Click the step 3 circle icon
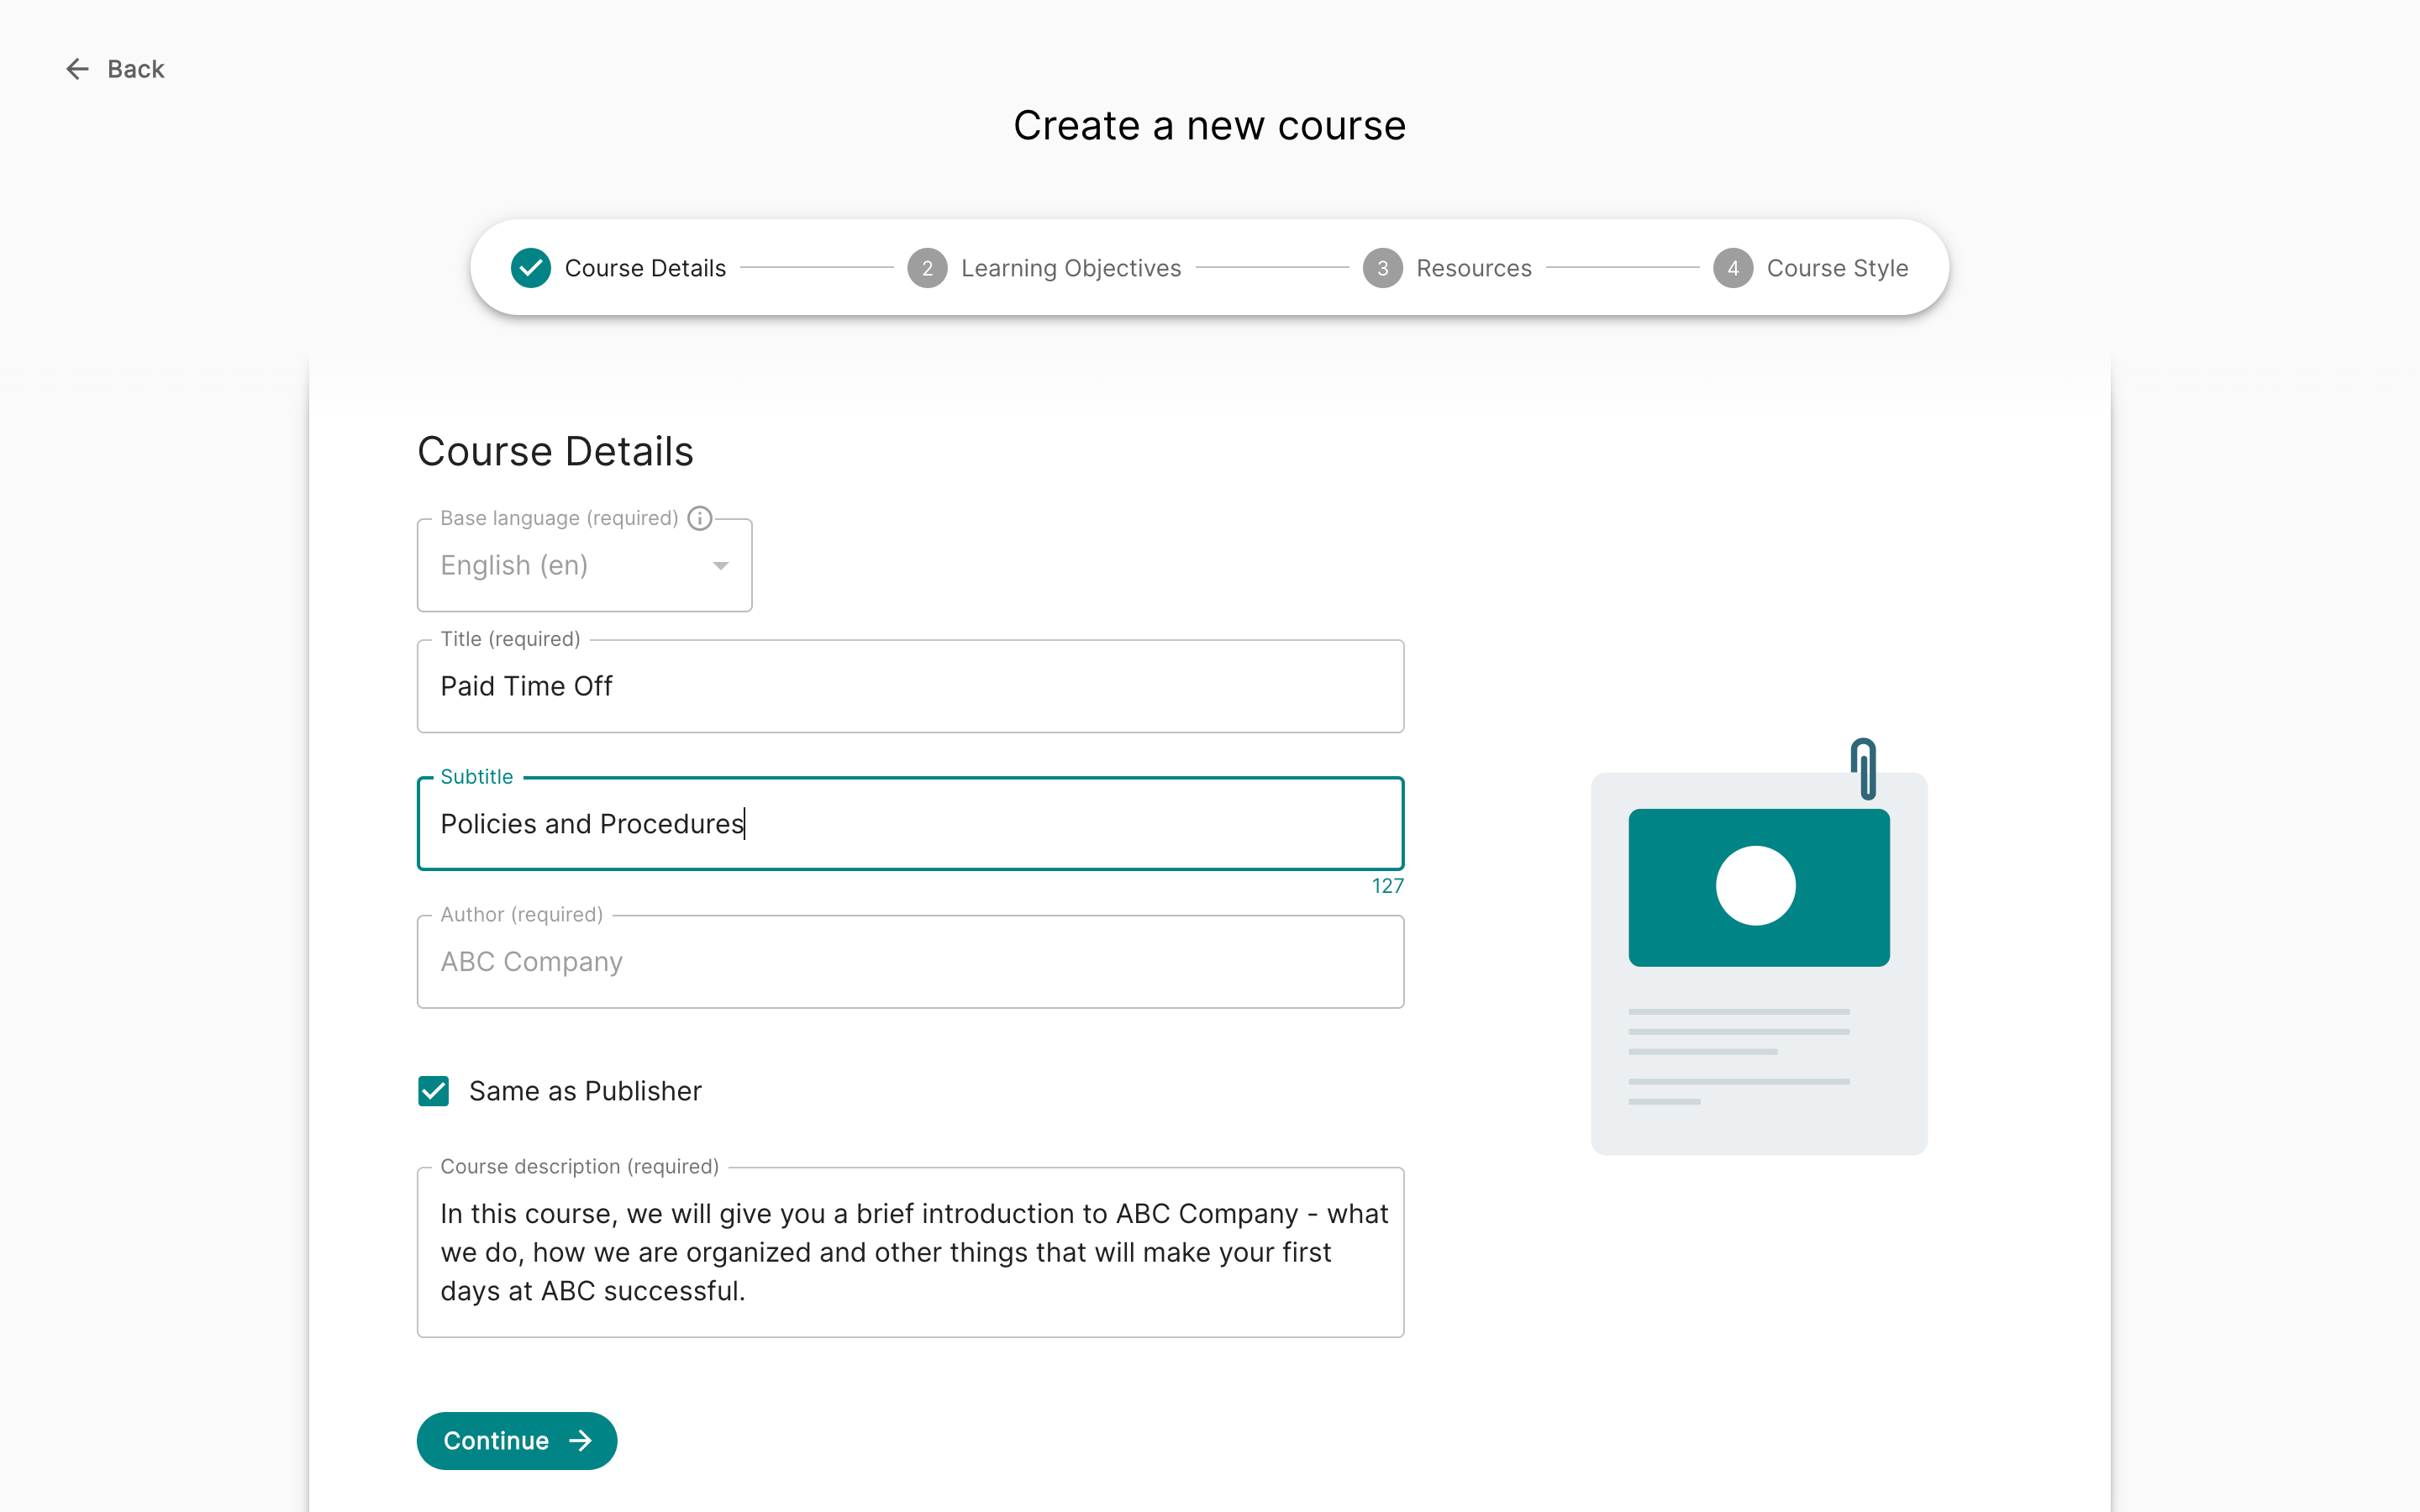 click(1382, 268)
